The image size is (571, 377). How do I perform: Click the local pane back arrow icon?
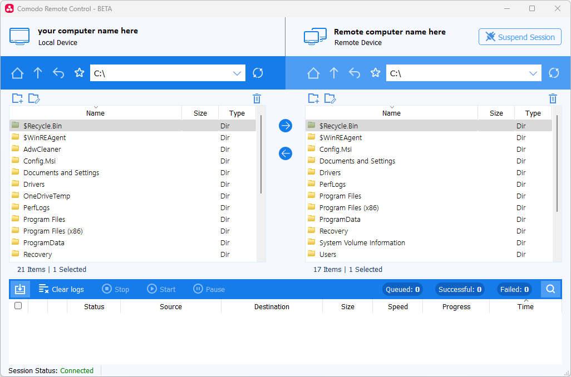(58, 73)
